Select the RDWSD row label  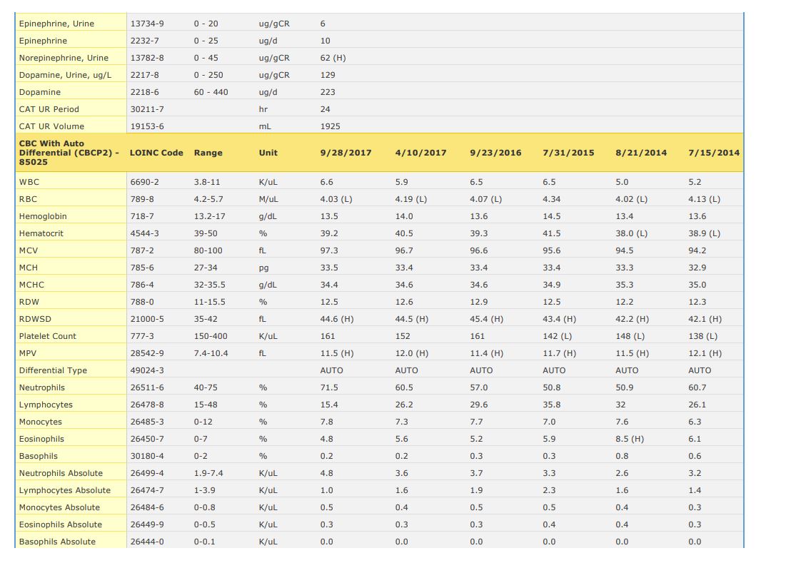(35, 319)
